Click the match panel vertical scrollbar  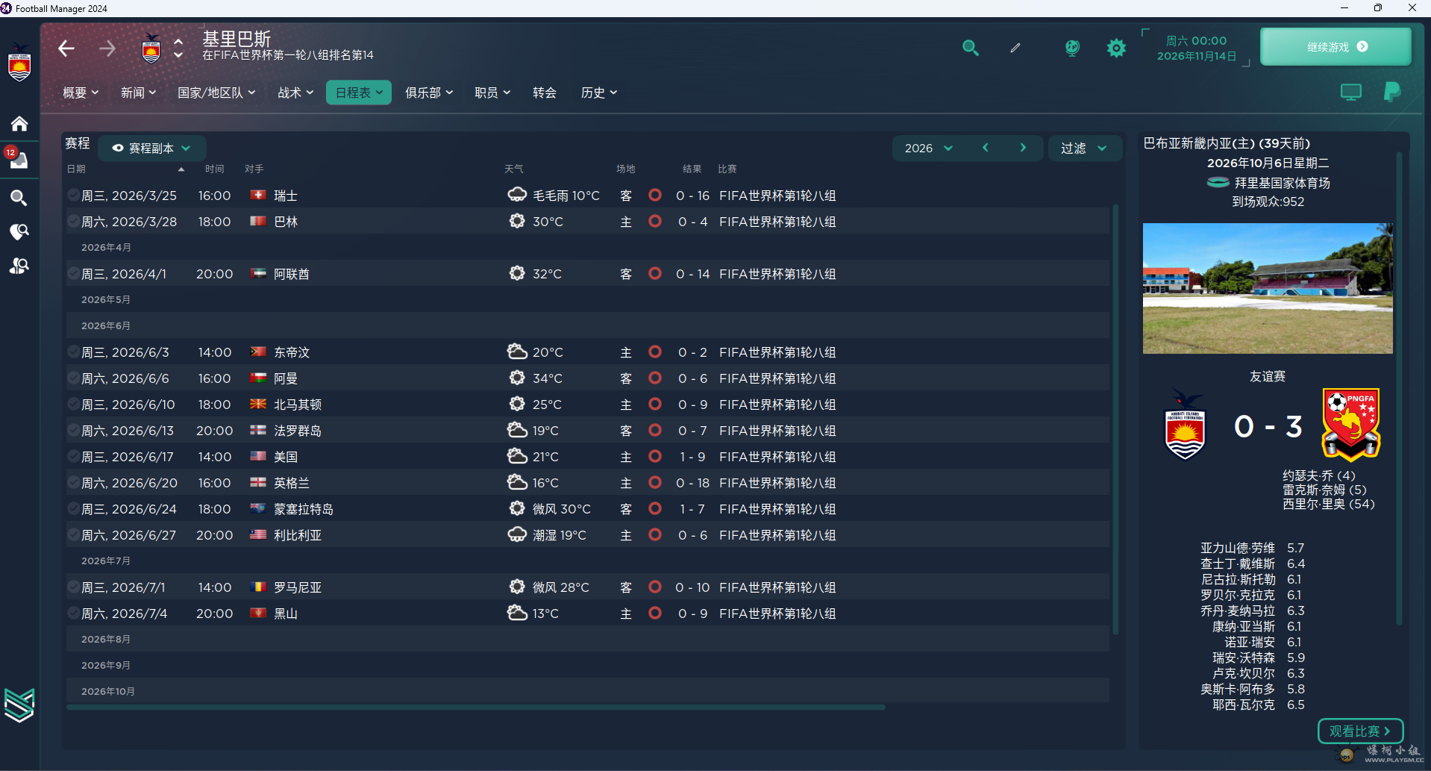click(1399, 388)
